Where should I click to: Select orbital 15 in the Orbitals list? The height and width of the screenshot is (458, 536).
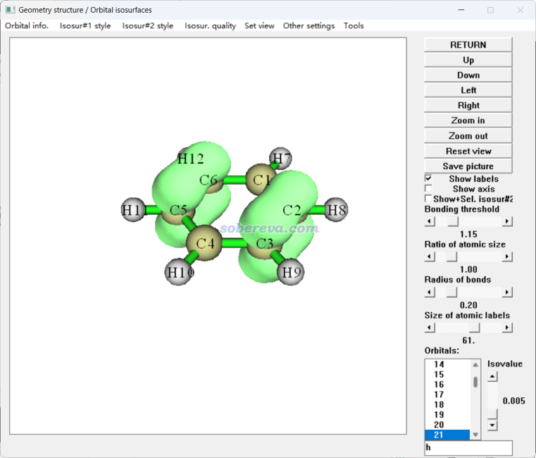point(447,375)
